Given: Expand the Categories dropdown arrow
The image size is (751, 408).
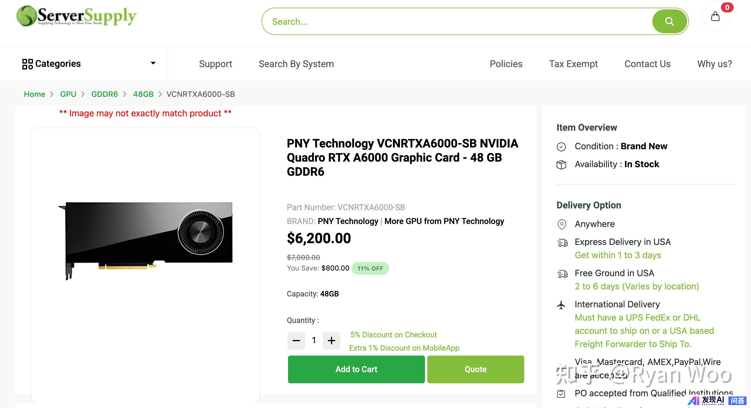Looking at the screenshot, I should pyautogui.click(x=153, y=63).
